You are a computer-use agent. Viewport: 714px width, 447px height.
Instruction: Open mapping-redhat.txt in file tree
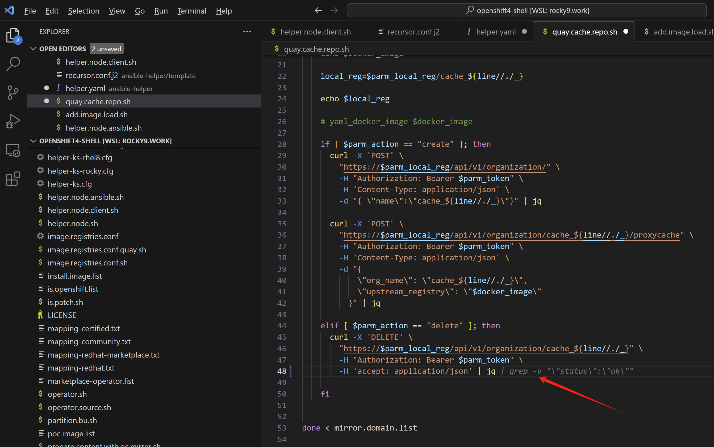click(81, 368)
